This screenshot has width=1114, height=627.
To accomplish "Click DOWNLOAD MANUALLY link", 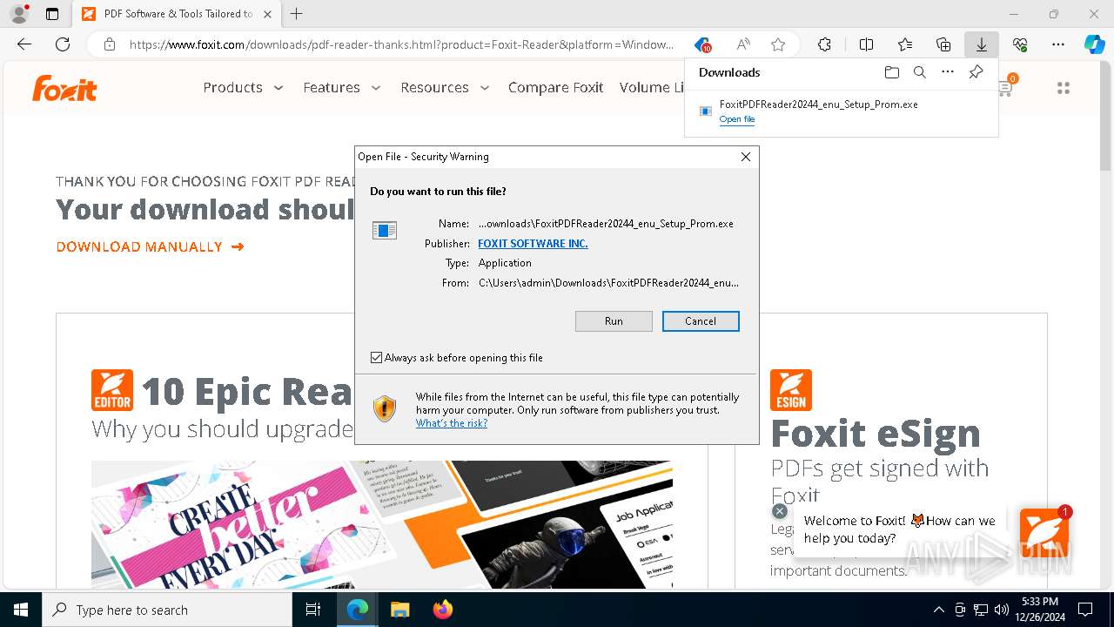I will (x=150, y=247).
